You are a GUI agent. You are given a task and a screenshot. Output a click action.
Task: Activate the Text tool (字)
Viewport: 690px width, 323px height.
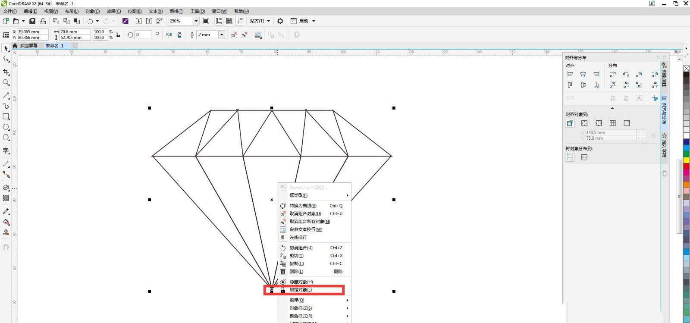tap(6, 151)
